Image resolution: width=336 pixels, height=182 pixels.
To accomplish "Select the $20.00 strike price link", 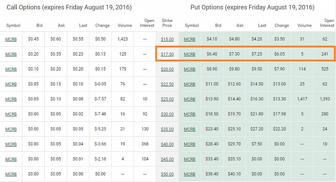I will (x=168, y=69).
